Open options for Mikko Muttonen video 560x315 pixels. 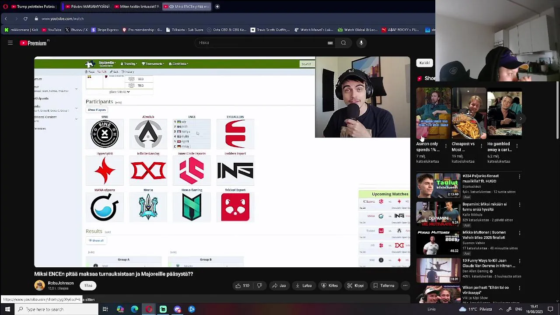coord(519,233)
